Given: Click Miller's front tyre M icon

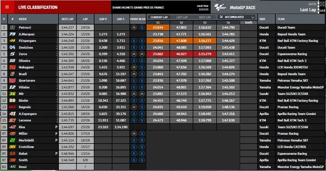Looking at the screenshot, I should coord(134,133).
